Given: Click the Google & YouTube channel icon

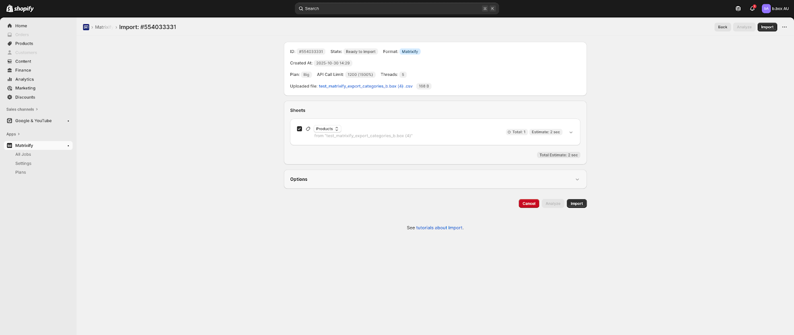Looking at the screenshot, I should coord(9,121).
